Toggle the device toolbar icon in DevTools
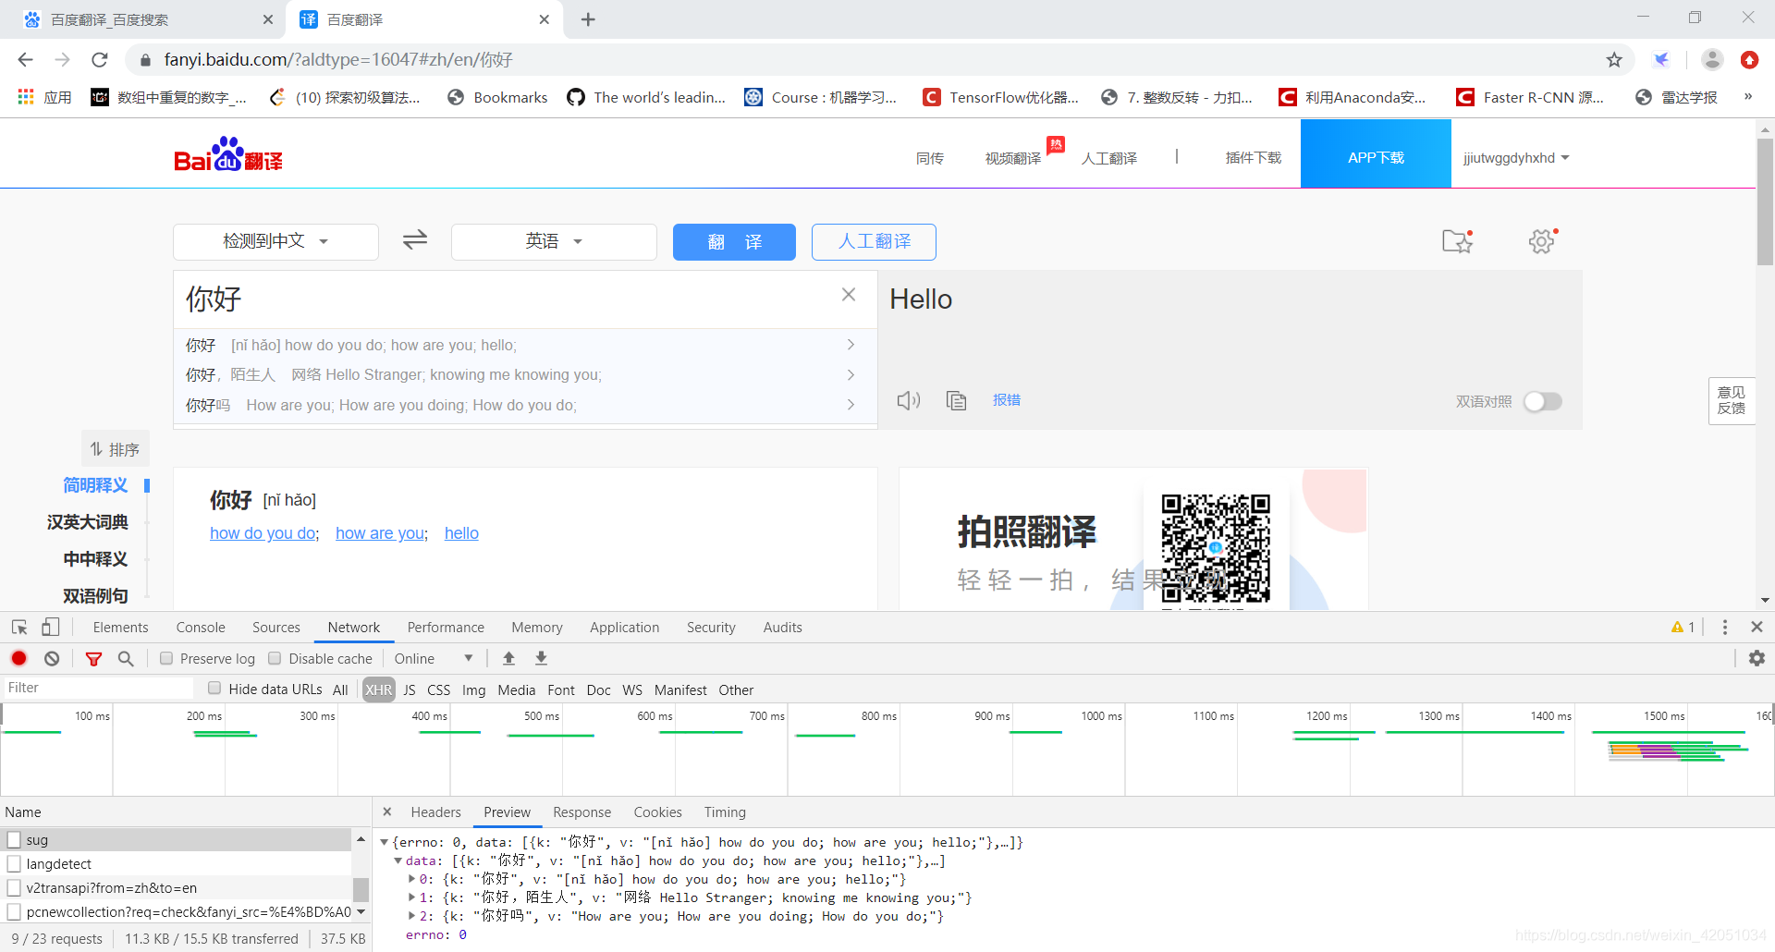Image resolution: width=1775 pixels, height=952 pixels. (x=51, y=628)
